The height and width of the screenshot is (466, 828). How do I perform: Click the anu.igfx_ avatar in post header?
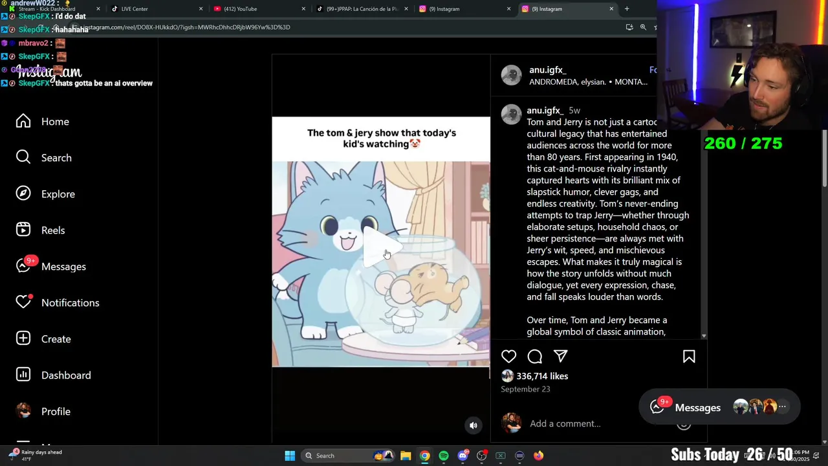pos(511,75)
